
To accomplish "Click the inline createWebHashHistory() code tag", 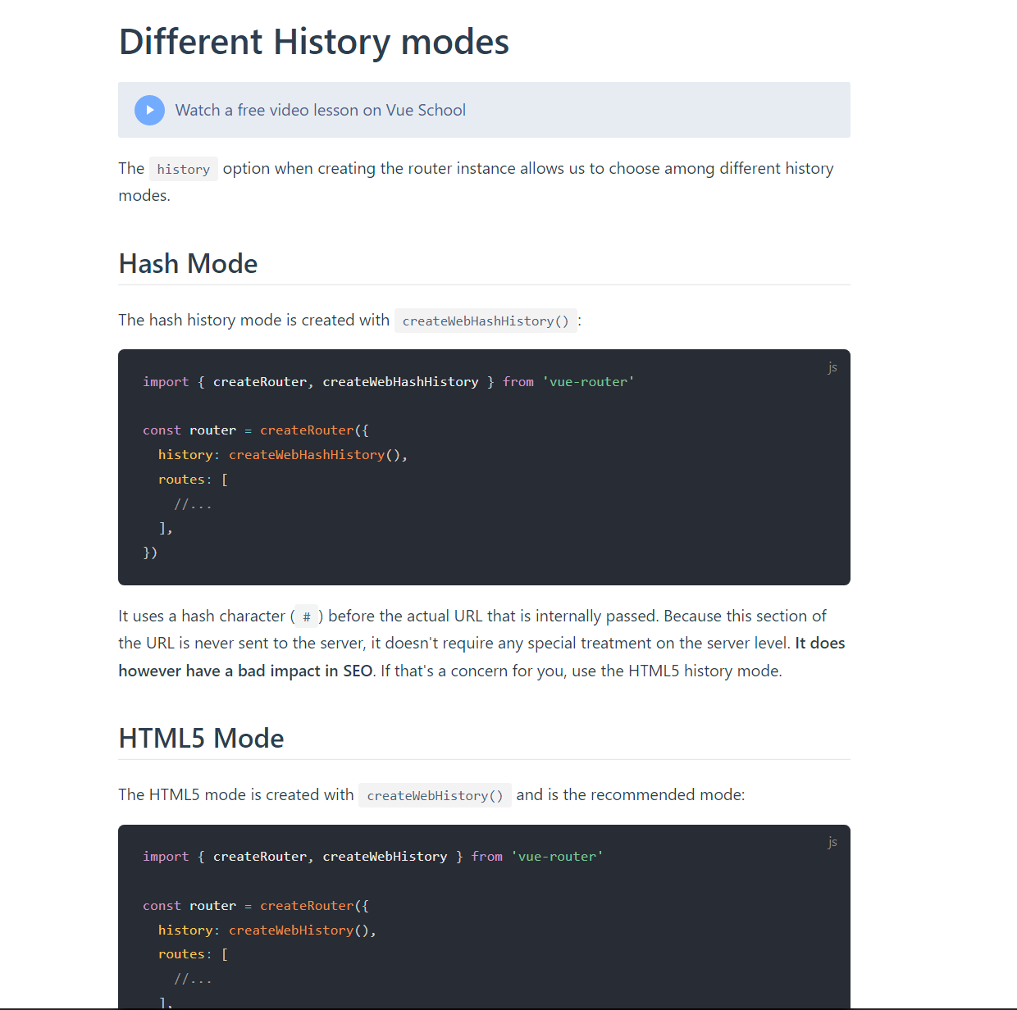I will tap(486, 321).
